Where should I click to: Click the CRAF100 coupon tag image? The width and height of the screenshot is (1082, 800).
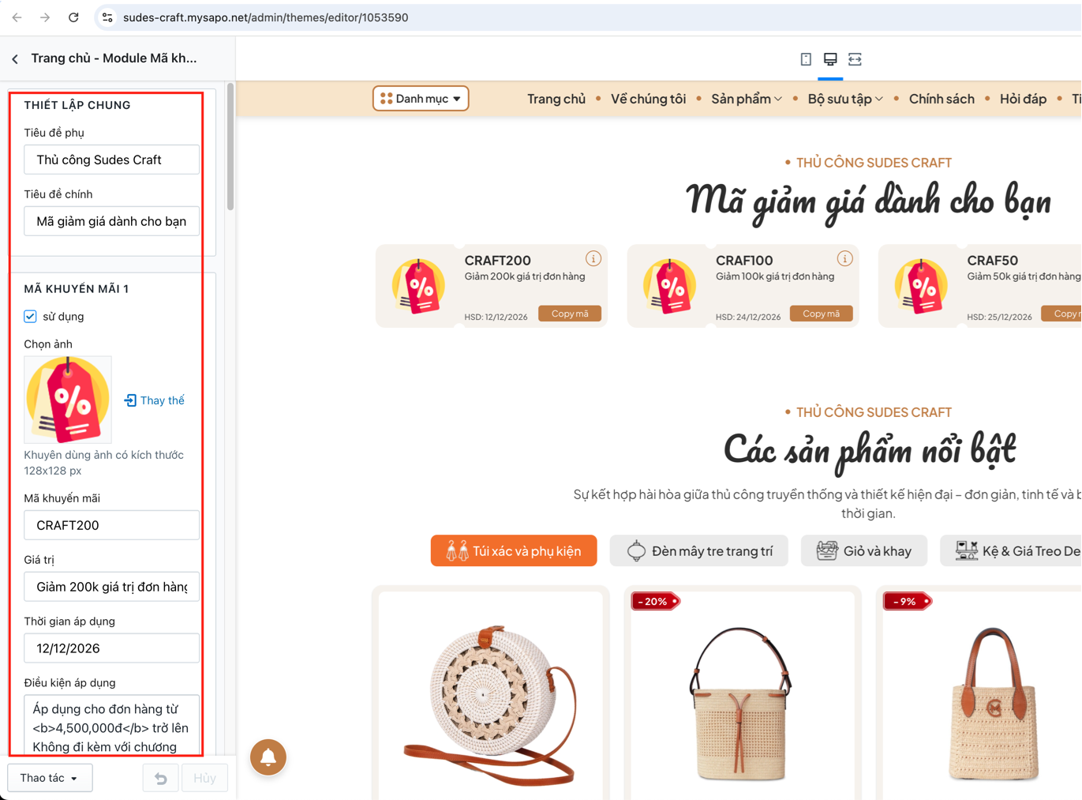click(x=670, y=286)
